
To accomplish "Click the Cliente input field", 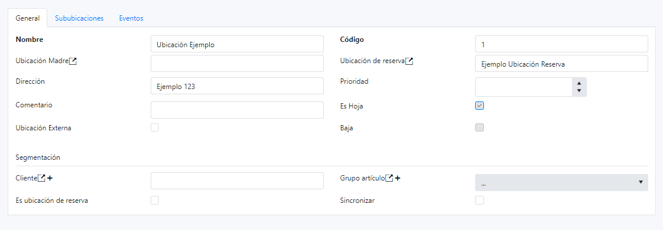I will [237, 180].
